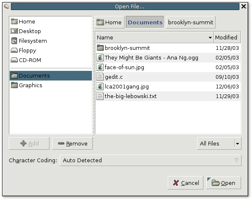This screenshot has width=252, height=200.
Task: Select the brooklyn-summit folder name
Action: (127, 48)
